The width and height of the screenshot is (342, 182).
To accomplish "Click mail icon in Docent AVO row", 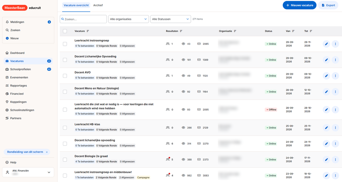I will coord(199,76).
